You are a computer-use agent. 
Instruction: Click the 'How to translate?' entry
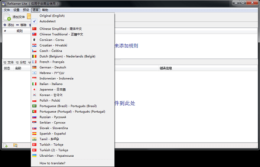pyautogui.click(x=52, y=163)
